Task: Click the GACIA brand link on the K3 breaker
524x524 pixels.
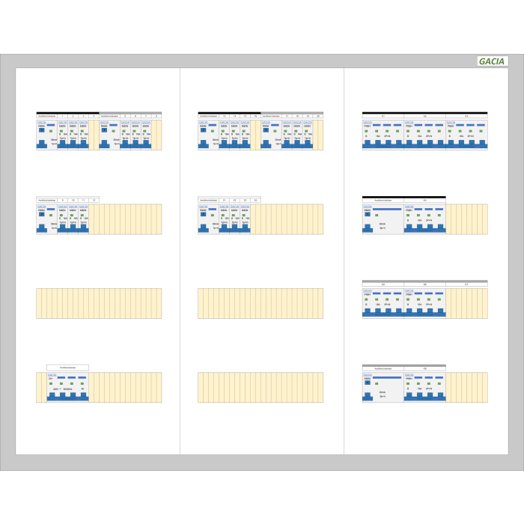Action: (450, 122)
